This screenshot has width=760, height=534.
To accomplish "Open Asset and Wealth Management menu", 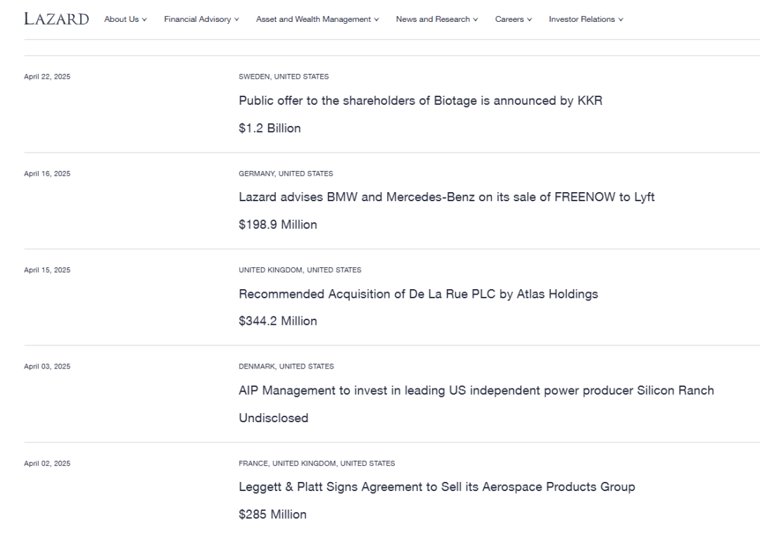I will tap(317, 19).
